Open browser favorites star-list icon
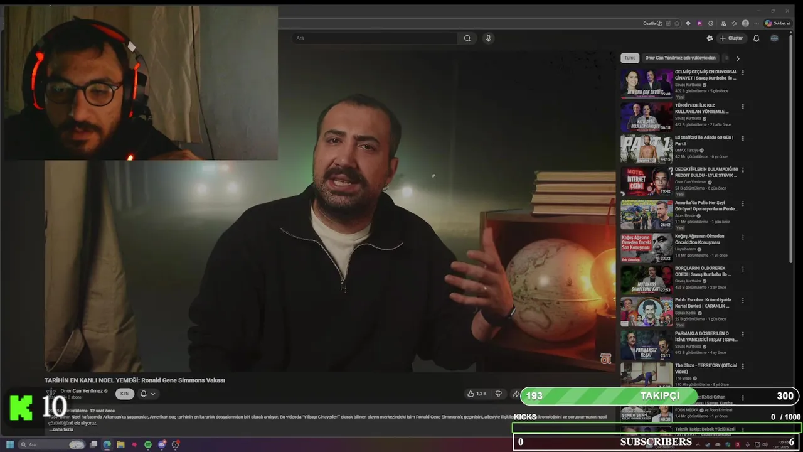The image size is (803, 452). click(734, 23)
